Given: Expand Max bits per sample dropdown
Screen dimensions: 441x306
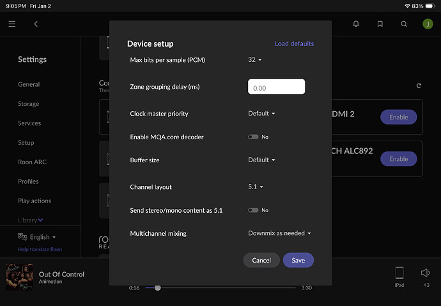Looking at the screenshot, I should (255, 59).
